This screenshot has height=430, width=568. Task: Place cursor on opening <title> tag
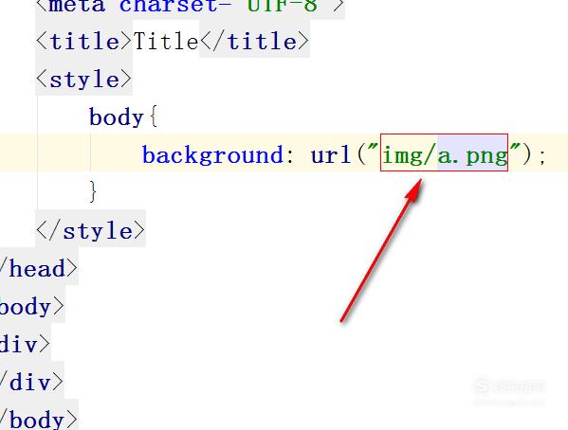pos(83,41)
